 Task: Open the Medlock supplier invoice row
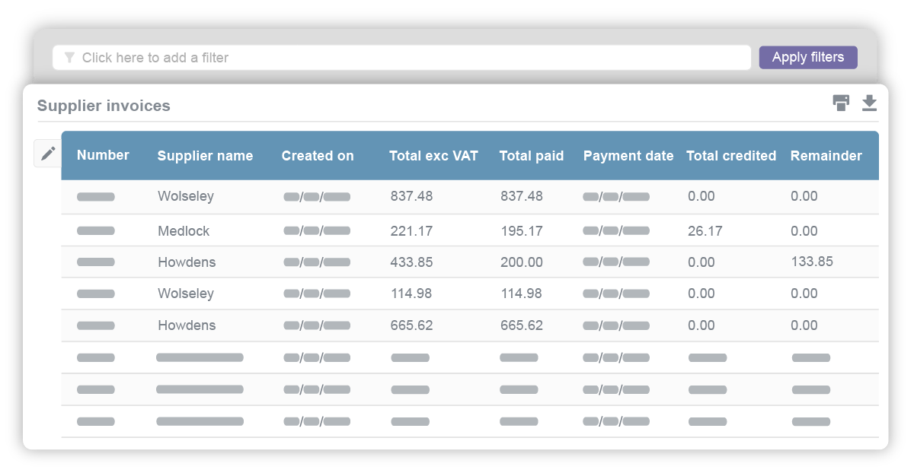pyautogui.click(x=184, y=230)
